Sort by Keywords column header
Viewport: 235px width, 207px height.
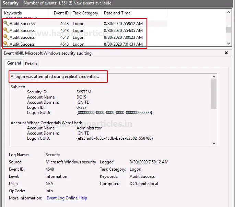pyautogui.click(x=13, y=13)
